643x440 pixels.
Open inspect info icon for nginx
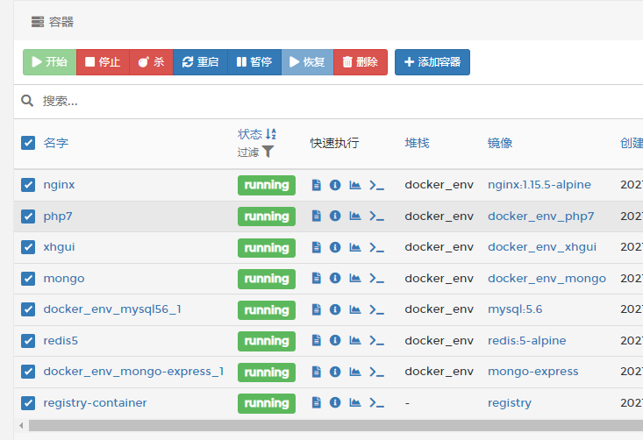[335, 185]
